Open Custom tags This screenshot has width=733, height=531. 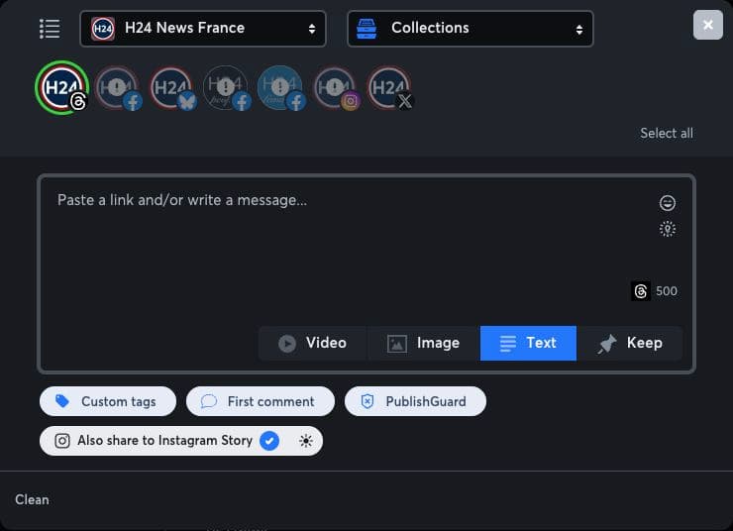coord(108,401)
